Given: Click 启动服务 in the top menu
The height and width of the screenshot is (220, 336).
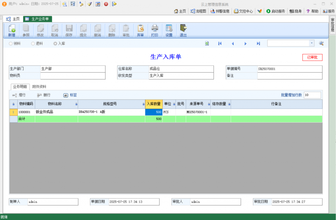Looking at the screenshot, I should pos(276,11).
